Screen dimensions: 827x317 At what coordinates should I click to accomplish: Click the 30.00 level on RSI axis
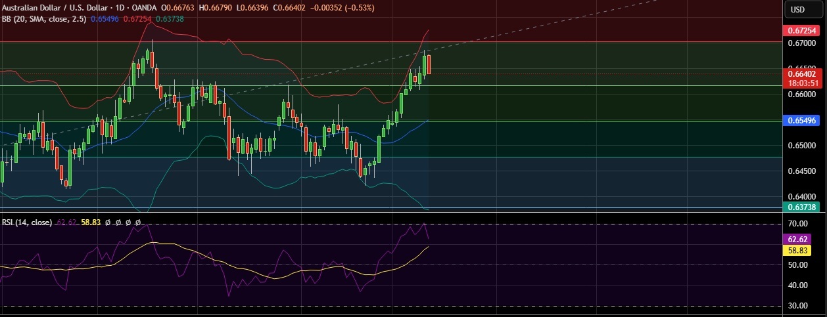point(797,306)
